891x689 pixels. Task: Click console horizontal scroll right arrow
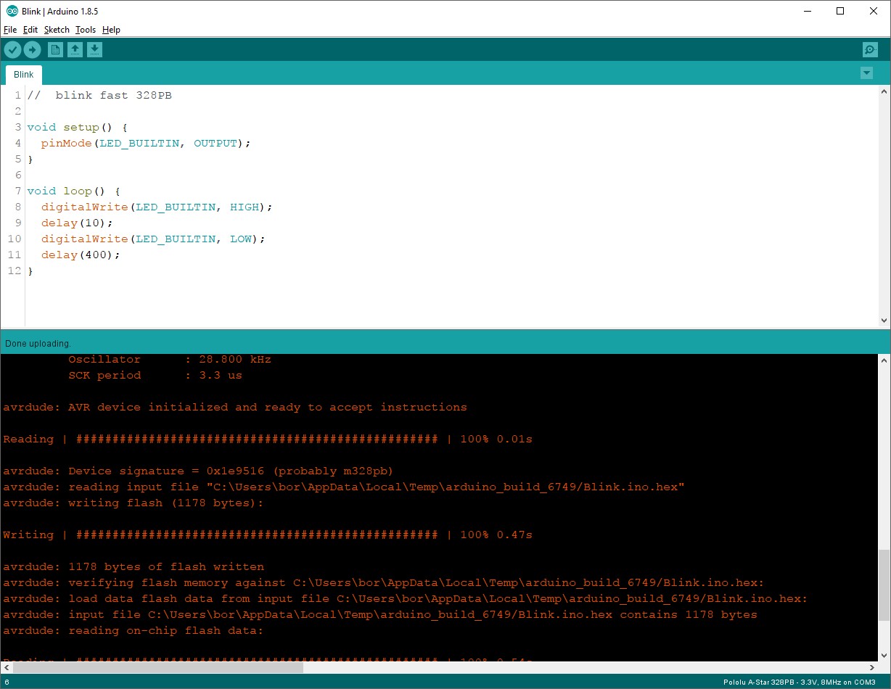pos(872,667)
